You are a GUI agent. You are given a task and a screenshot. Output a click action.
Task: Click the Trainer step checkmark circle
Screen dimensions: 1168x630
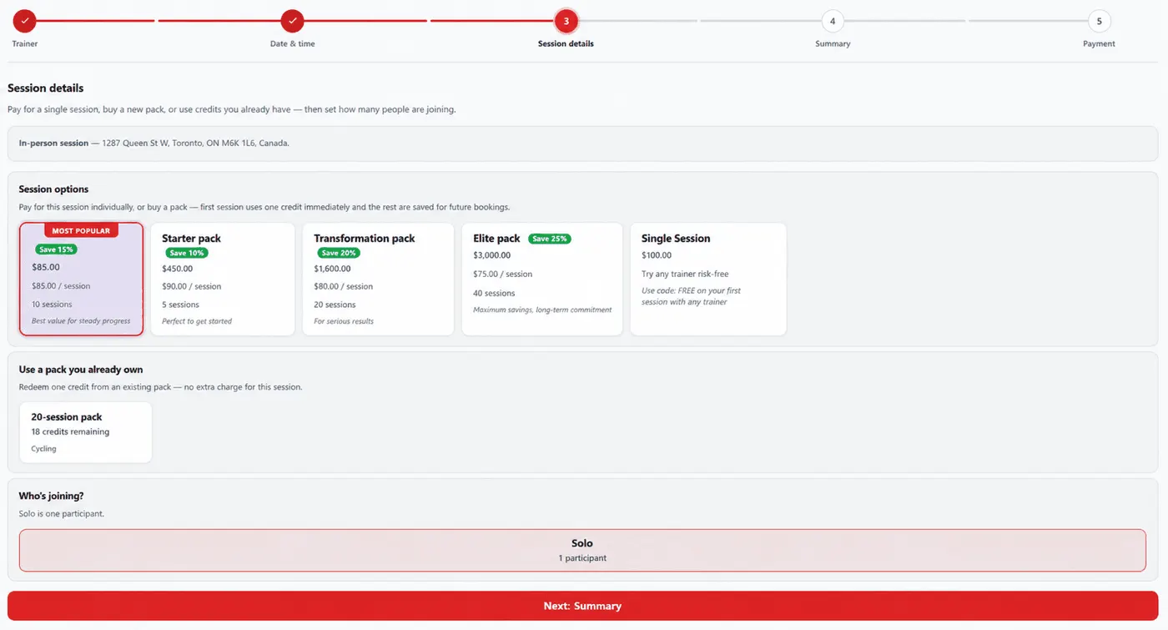(24, 21)
